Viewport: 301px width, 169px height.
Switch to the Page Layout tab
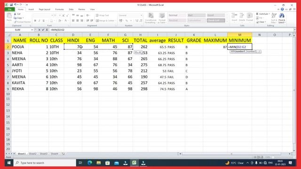click(x=44, y=9)
